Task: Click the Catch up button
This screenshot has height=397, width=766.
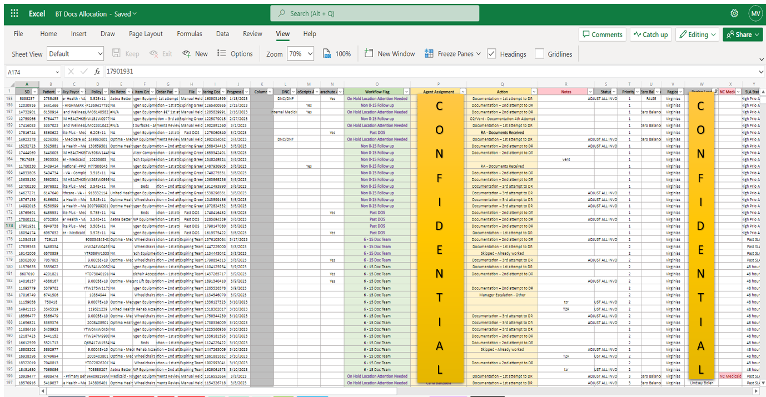Action: tap(651, 34)
